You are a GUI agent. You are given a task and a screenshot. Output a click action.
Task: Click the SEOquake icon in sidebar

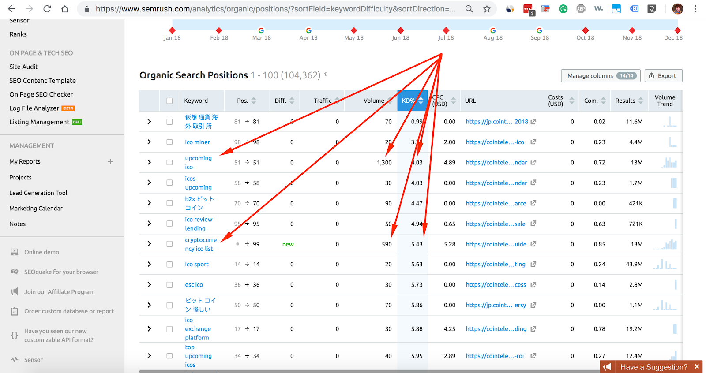coord(15,272)
